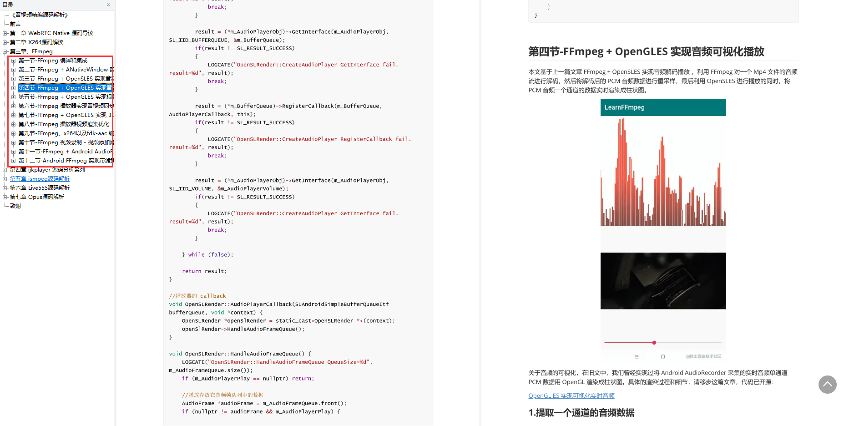Expand the 第七章 Opus源码解析 node
Screen dimensions: 844x426
[5, 197]
